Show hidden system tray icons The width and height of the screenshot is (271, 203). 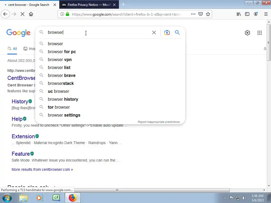coord(225,198)
